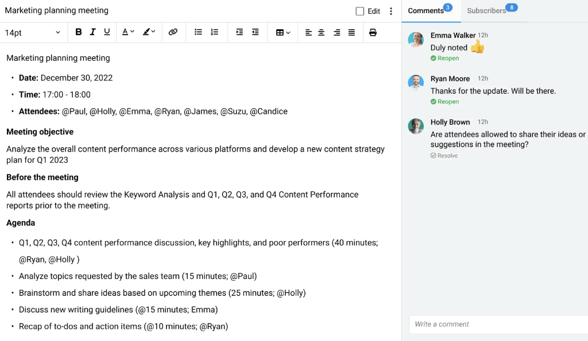Click the @Candice mention in Attendees

coord(269,112)
